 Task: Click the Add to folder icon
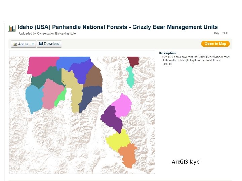pos(15,44)
